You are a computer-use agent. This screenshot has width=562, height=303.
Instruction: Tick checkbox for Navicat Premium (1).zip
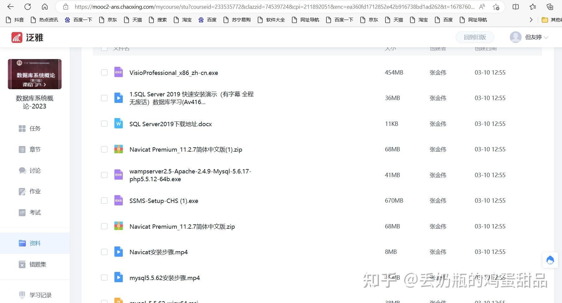tap(104, 149)
